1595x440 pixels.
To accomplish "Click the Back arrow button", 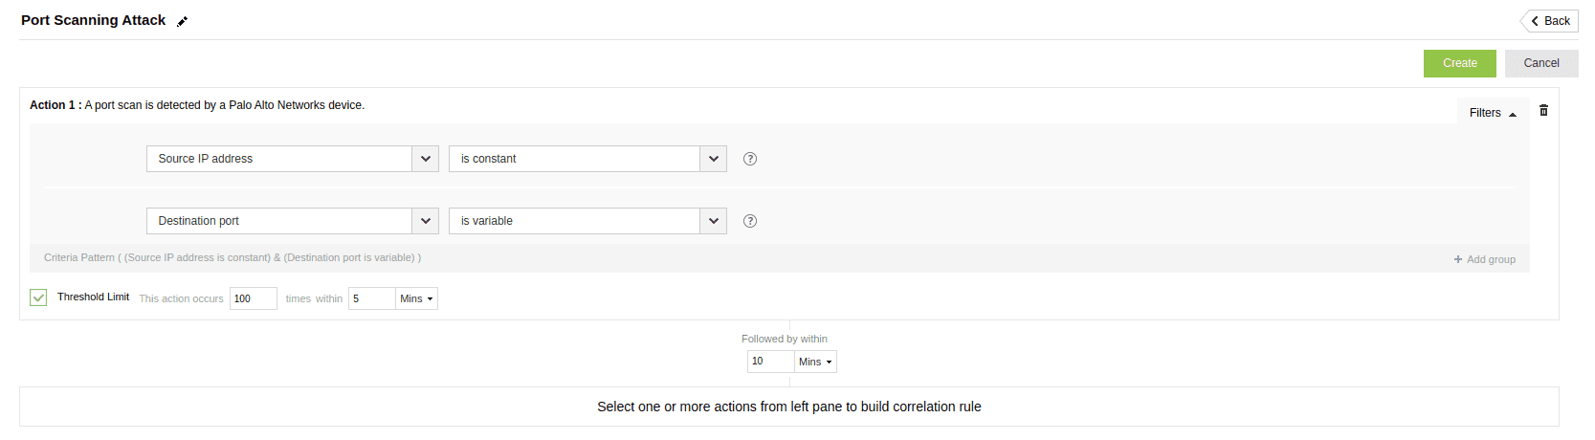I will pos(1549,21).
